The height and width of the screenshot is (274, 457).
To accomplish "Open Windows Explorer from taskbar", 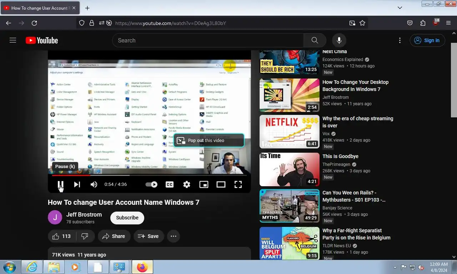I will tap(54, 267).
